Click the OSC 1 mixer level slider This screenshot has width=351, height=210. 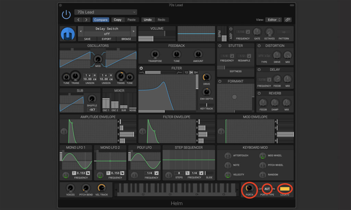point(106,101)
